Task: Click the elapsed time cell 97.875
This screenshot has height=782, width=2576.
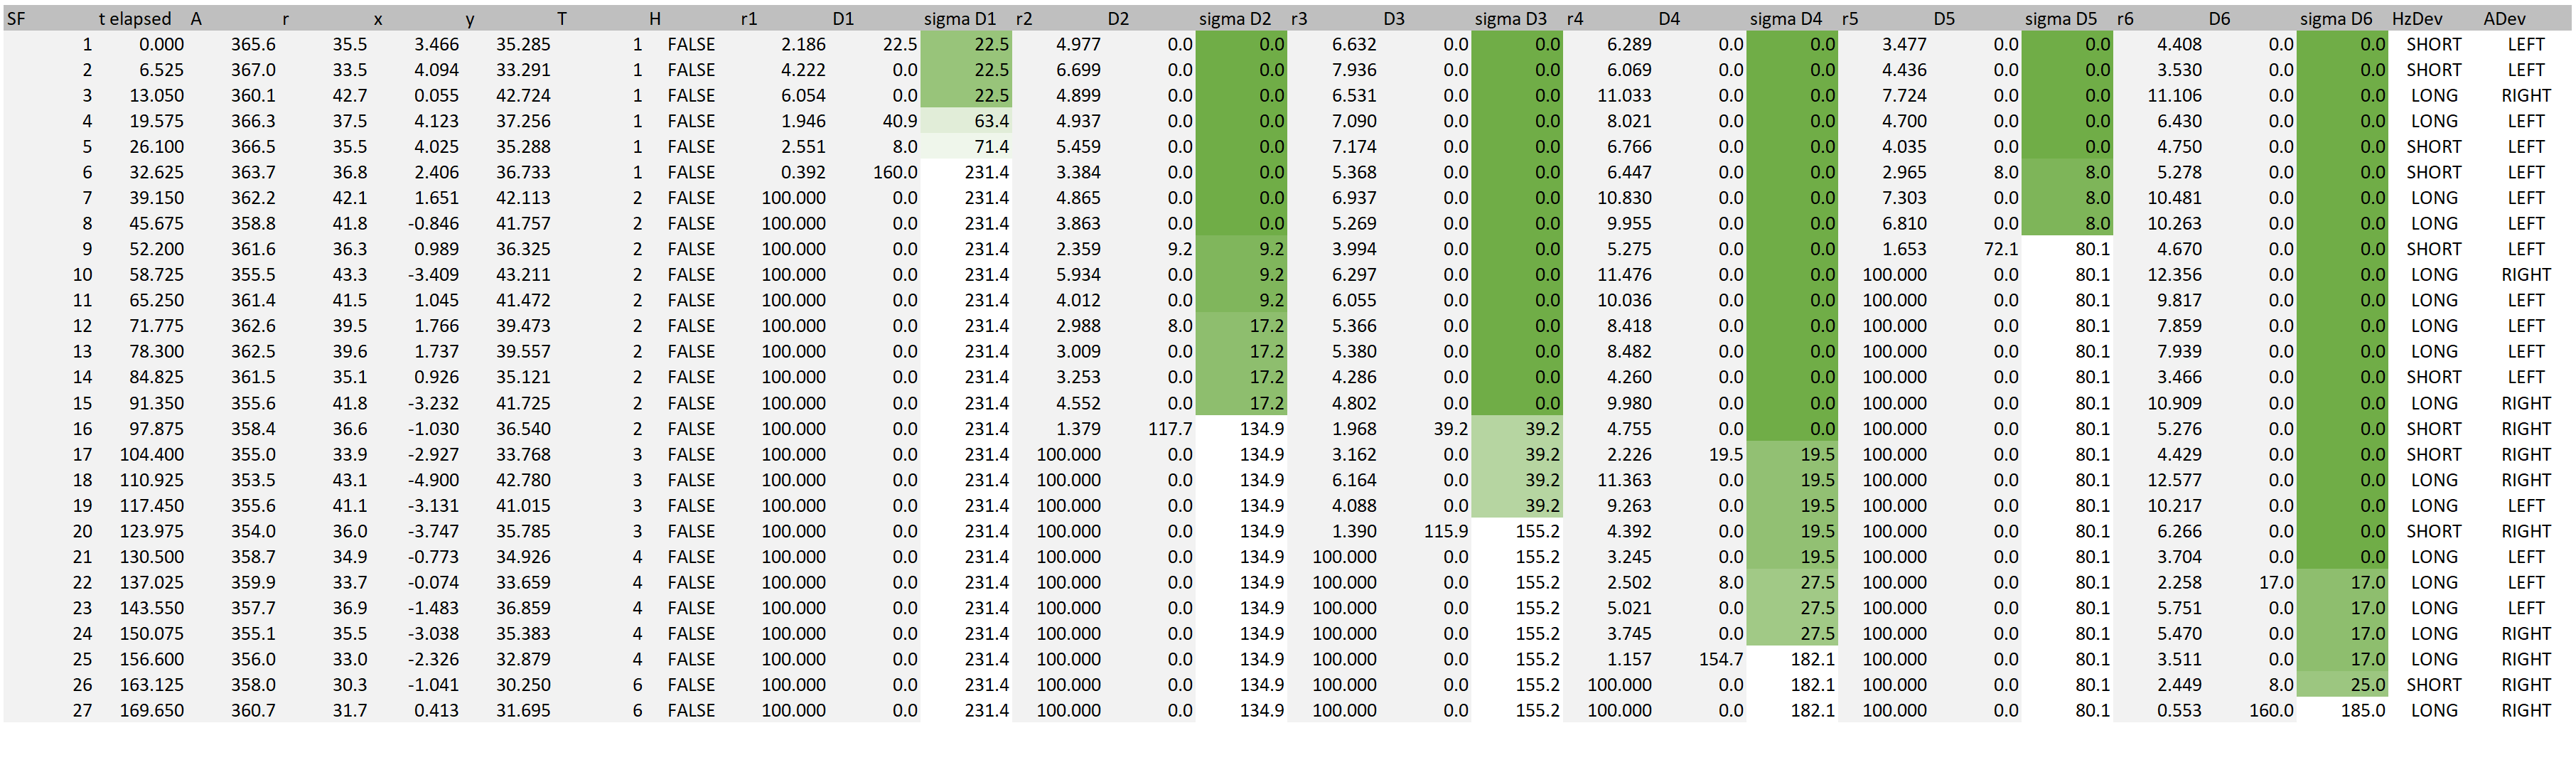Action: point(156,429)
